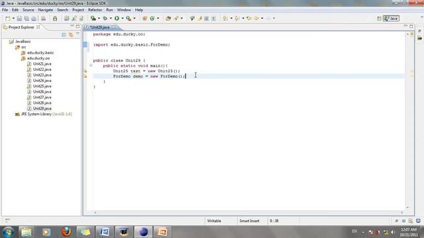
Task: Collapse all in Project Explorer
Action: pos(64,35)
